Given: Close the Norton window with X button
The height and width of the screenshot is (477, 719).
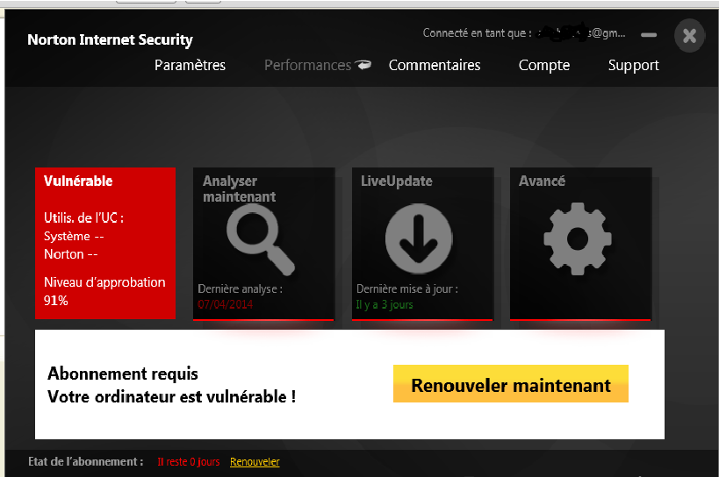Looking at the screenshot, I should (x=689, y=36).
